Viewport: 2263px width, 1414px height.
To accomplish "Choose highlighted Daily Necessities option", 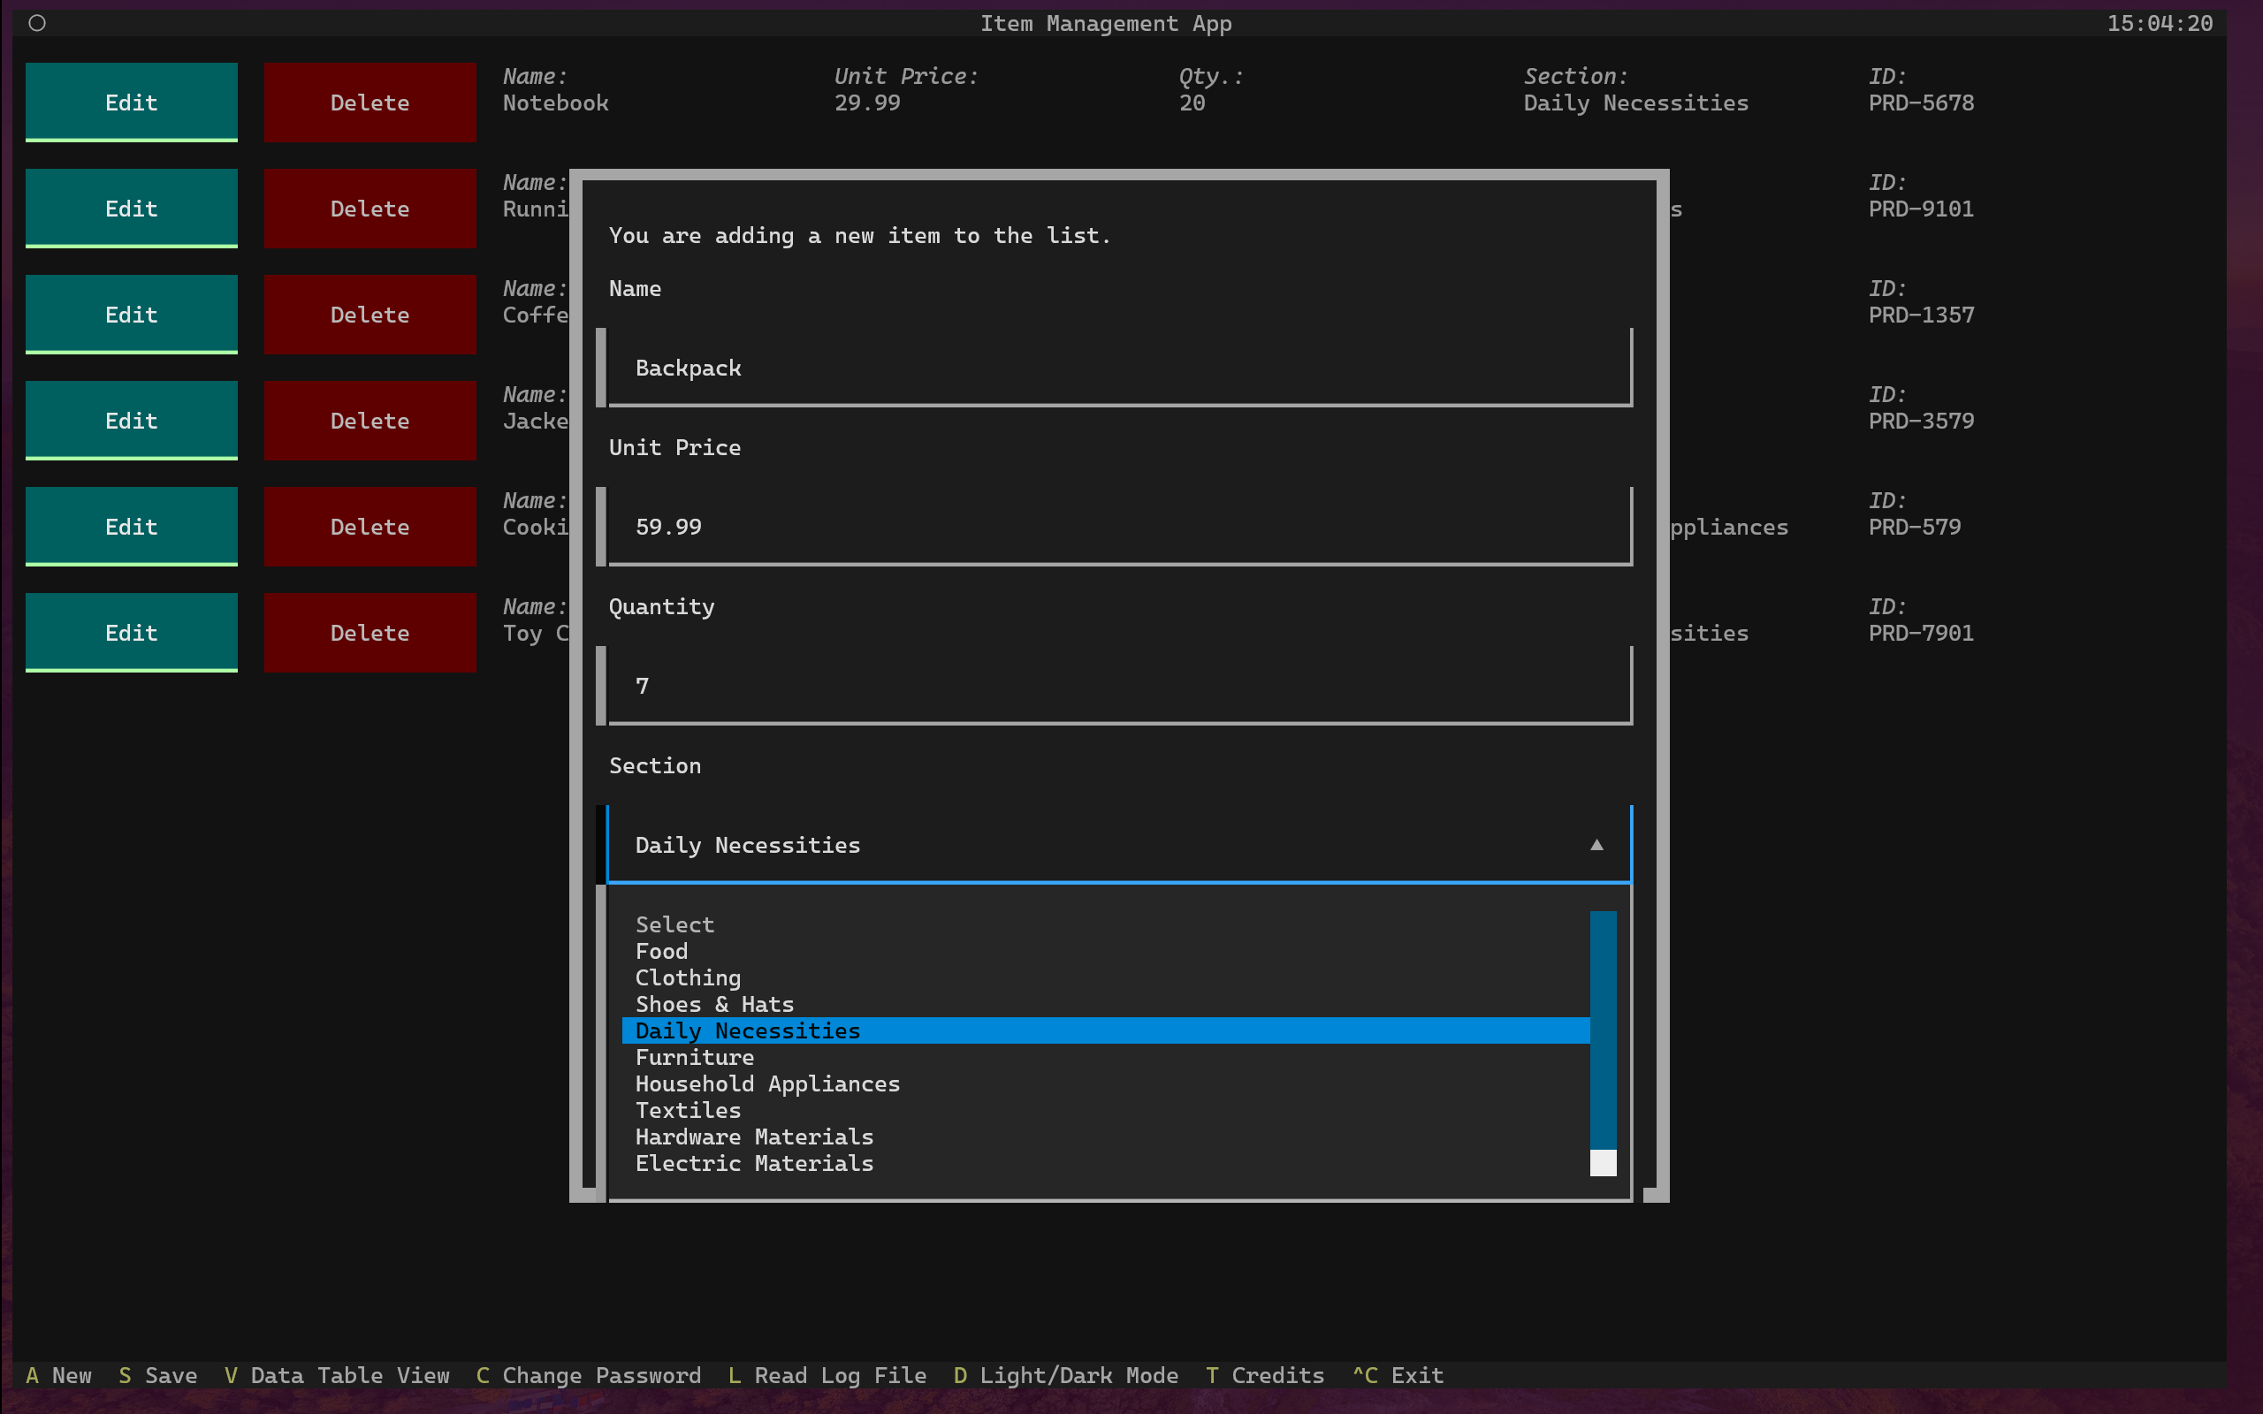I will (1105, 1030).
